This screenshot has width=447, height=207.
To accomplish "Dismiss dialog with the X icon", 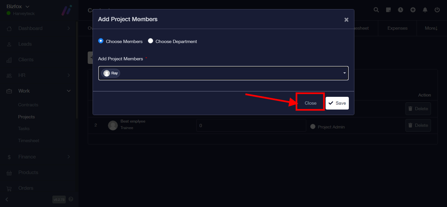I will 346,20.
